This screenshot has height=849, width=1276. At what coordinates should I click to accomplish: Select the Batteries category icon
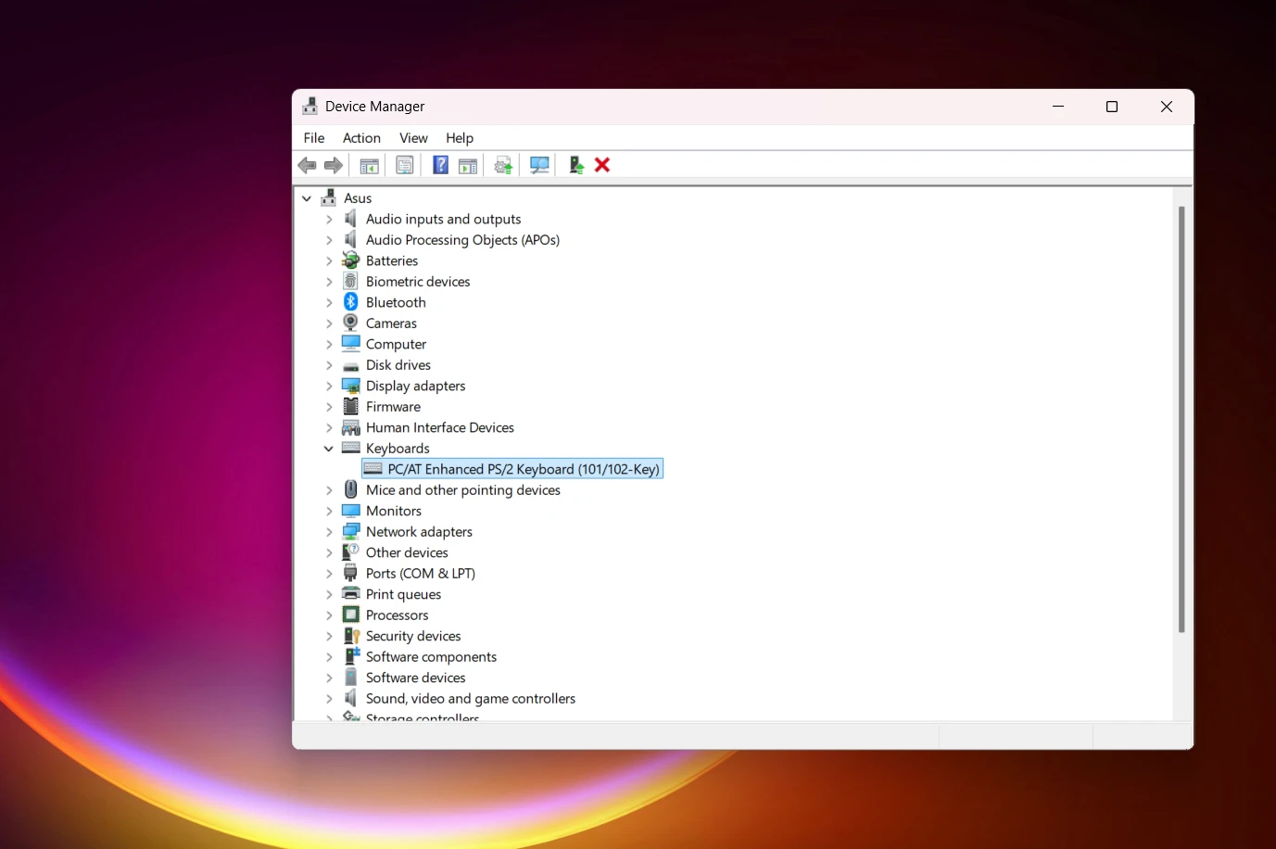[x=350, y=260]
